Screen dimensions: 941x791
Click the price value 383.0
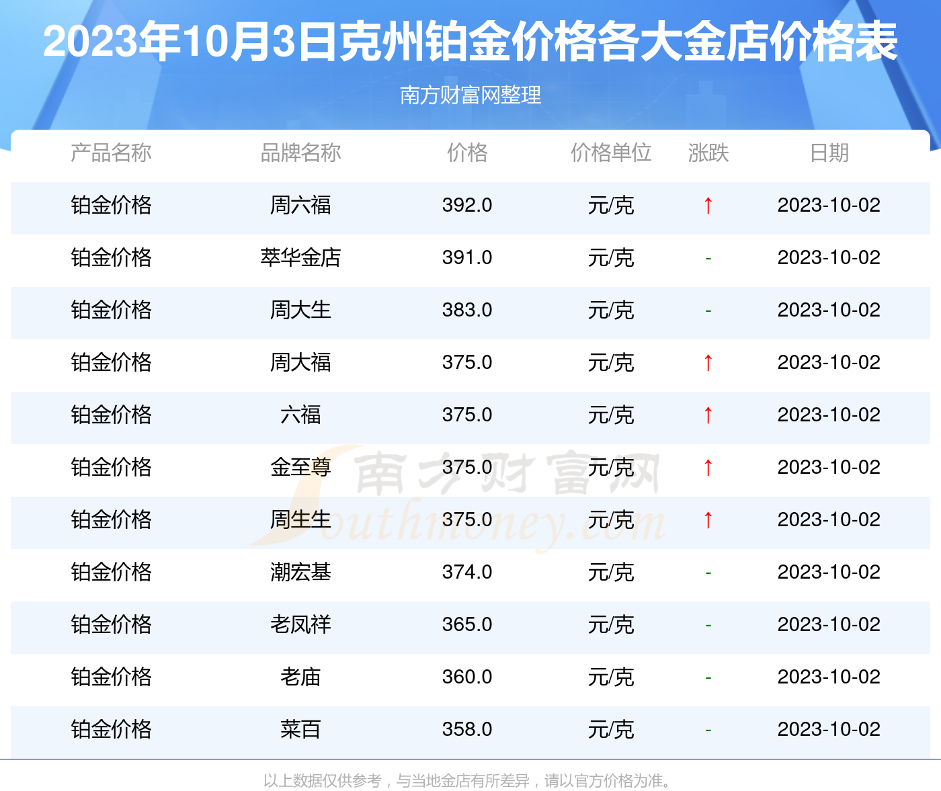pos(467,310)
